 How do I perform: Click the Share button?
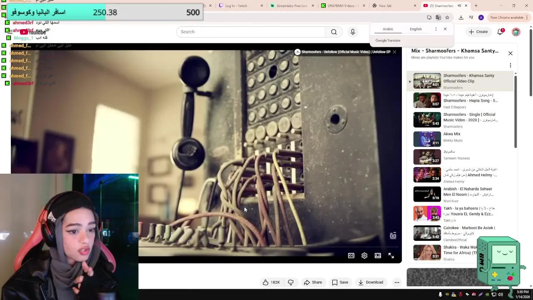pos(313,282)
